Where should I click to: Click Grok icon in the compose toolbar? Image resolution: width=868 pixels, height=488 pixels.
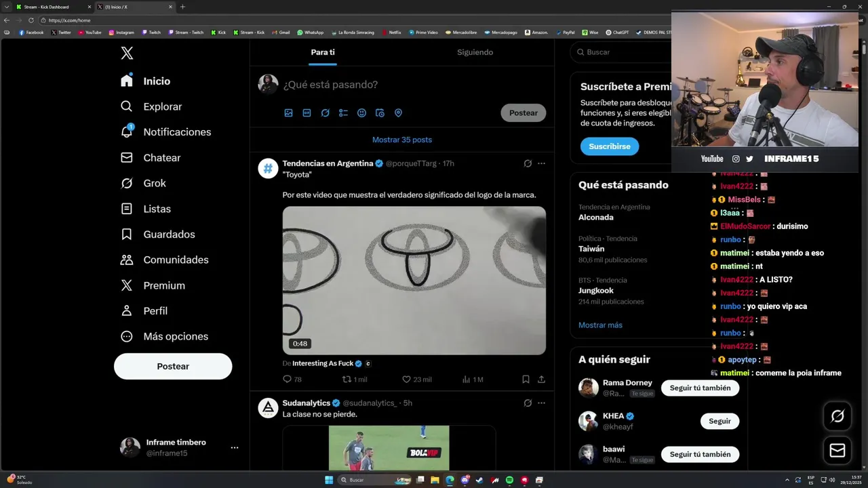click(x=325, y=113)
